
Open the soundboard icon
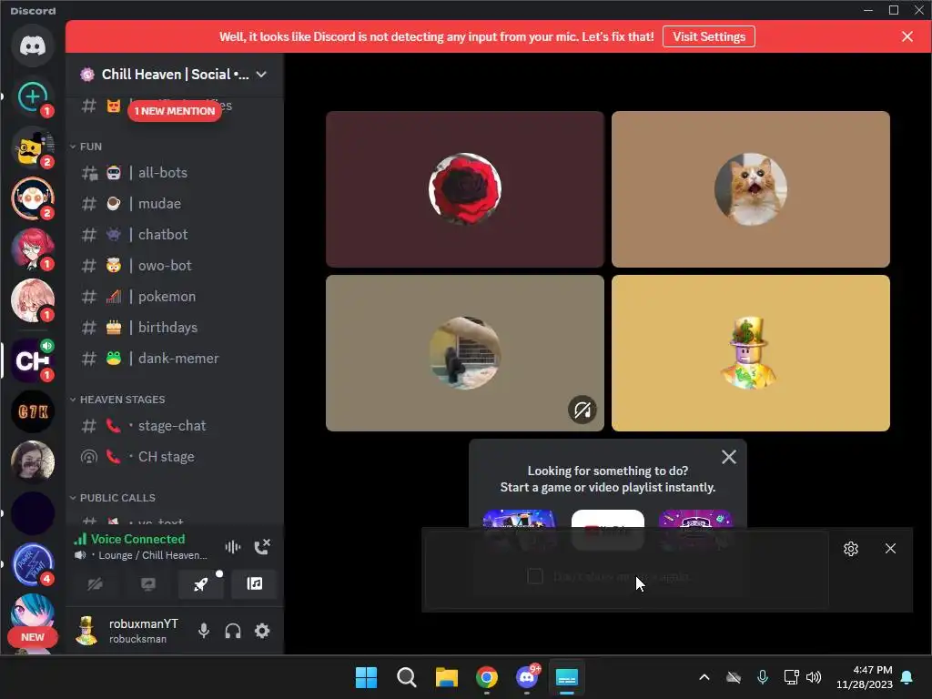coord(255,583)
